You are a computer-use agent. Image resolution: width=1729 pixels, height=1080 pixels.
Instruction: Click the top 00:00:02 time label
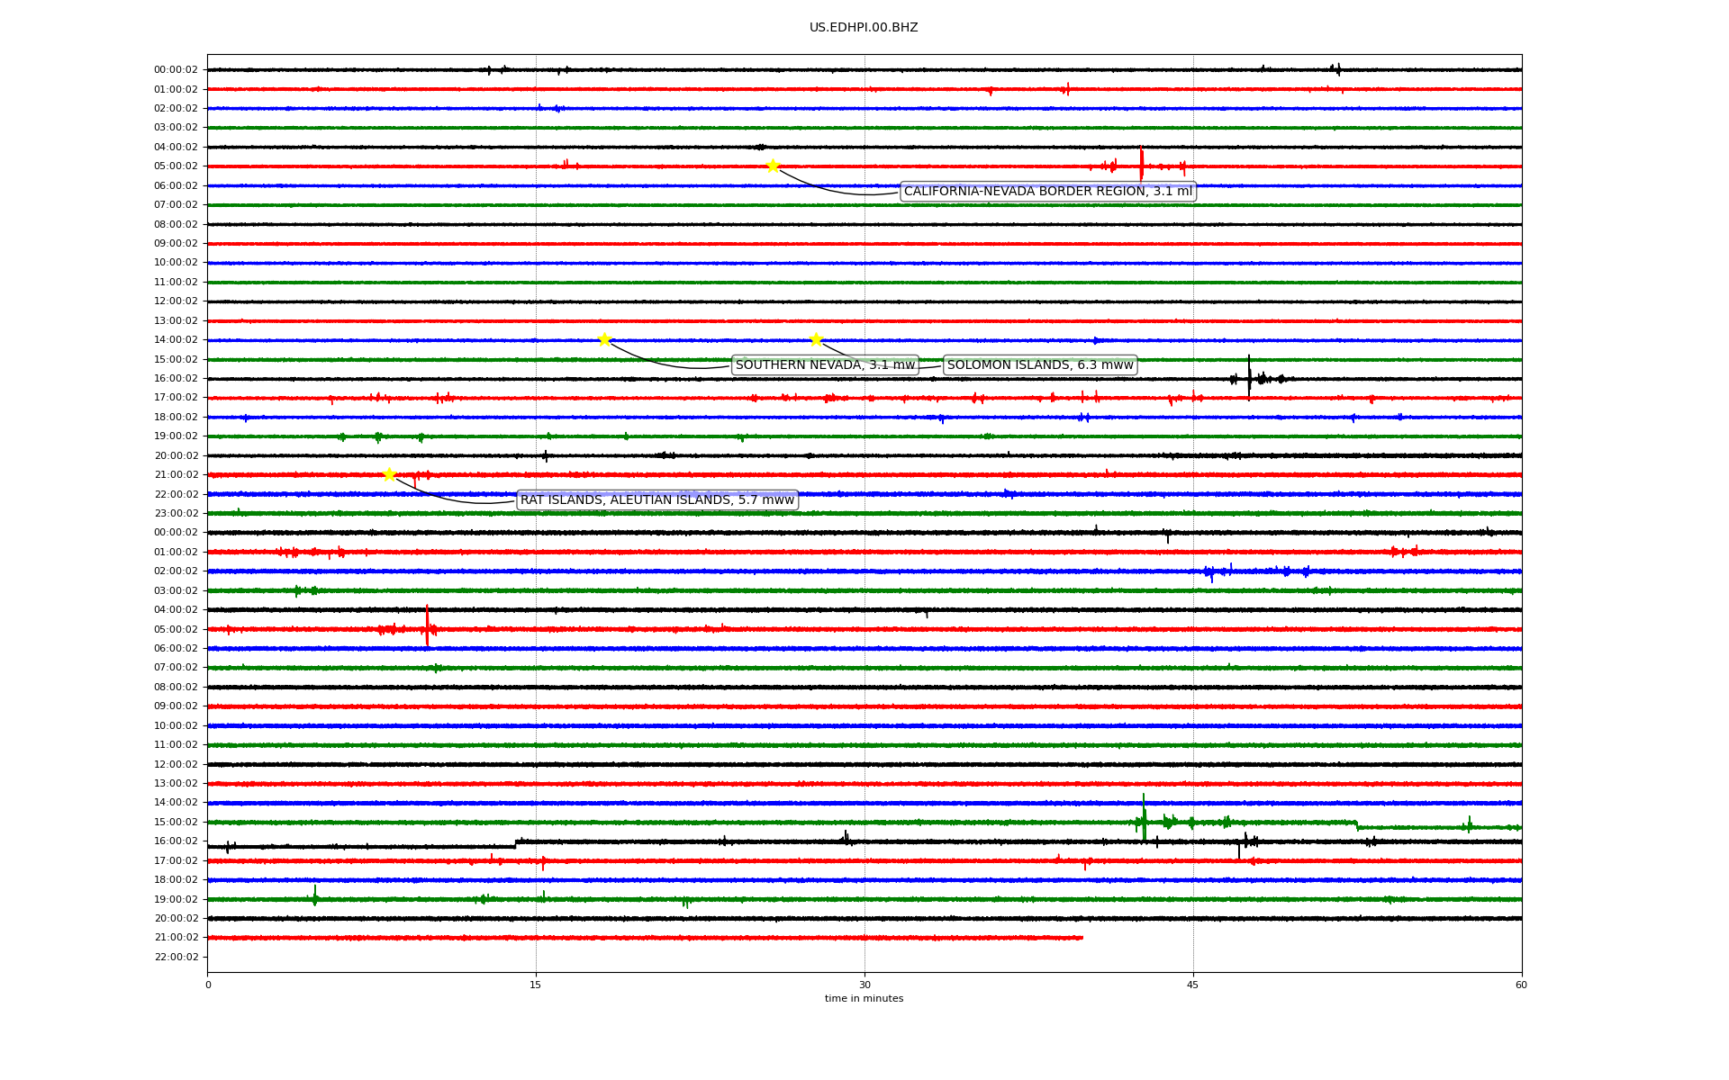[x=176, y=70]
